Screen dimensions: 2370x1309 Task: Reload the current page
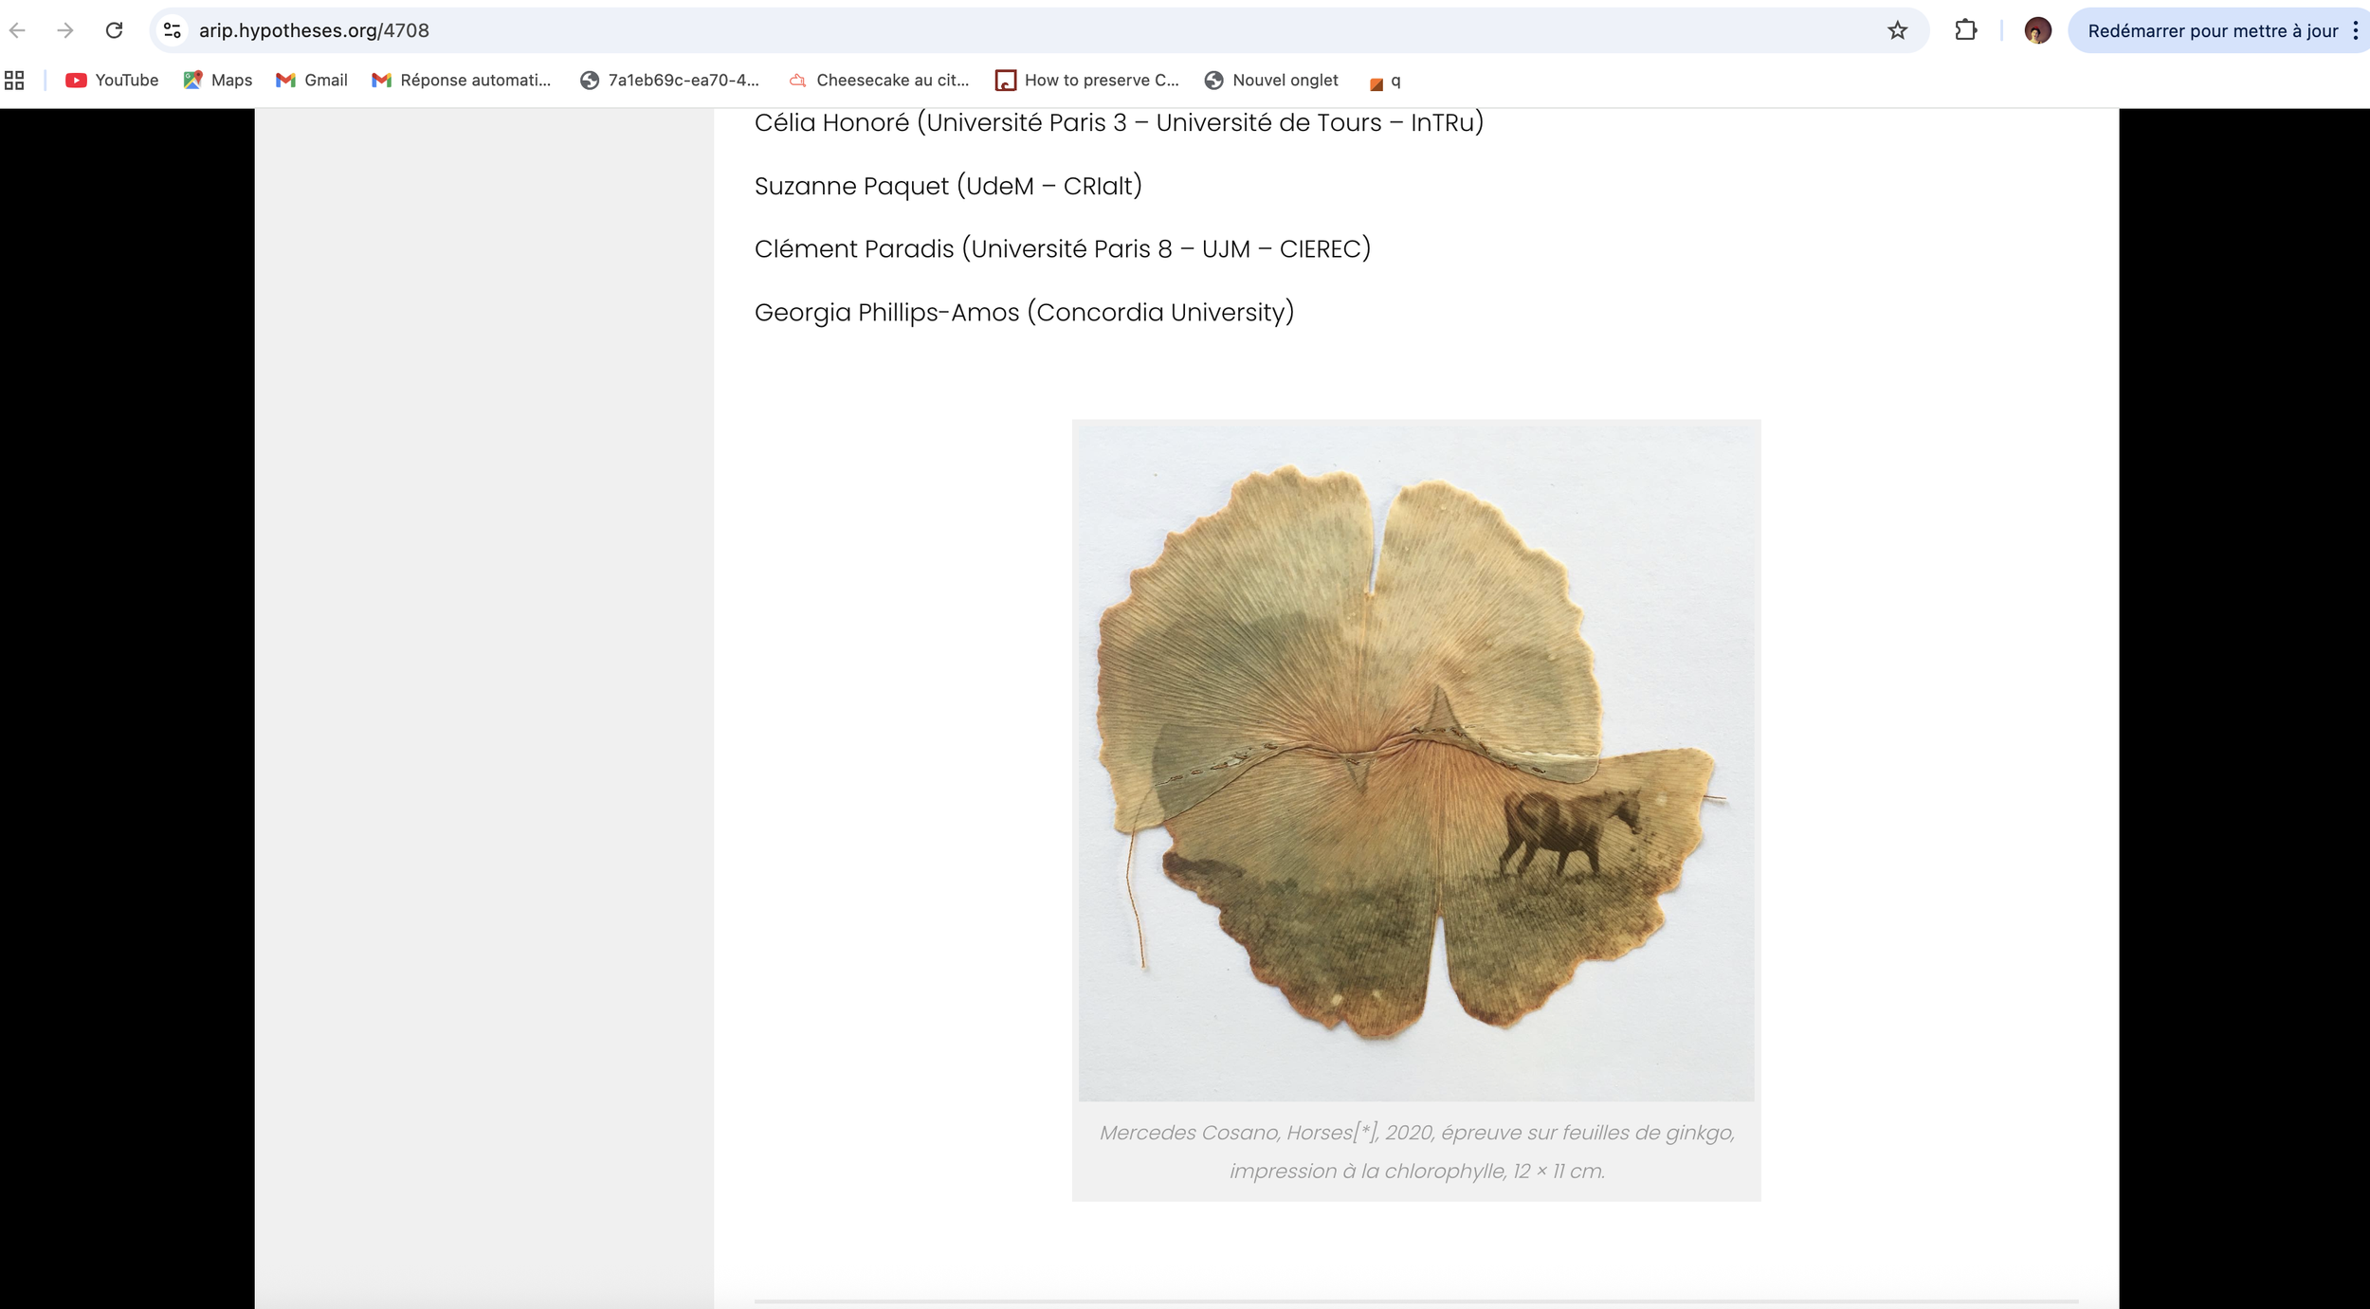(114, 30)
